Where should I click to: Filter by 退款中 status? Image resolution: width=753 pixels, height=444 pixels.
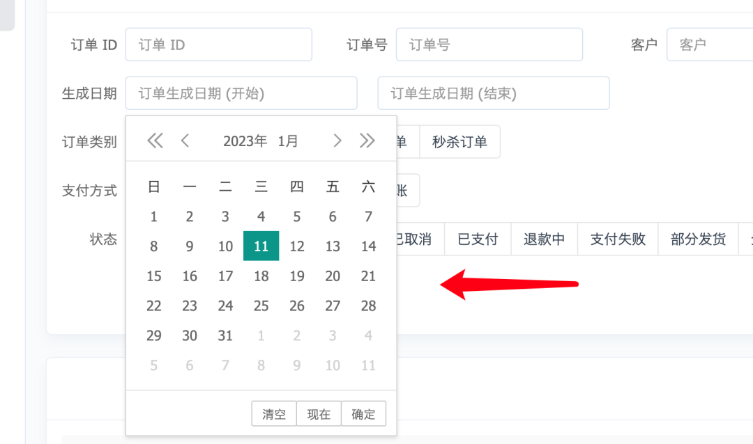(544, 239)
